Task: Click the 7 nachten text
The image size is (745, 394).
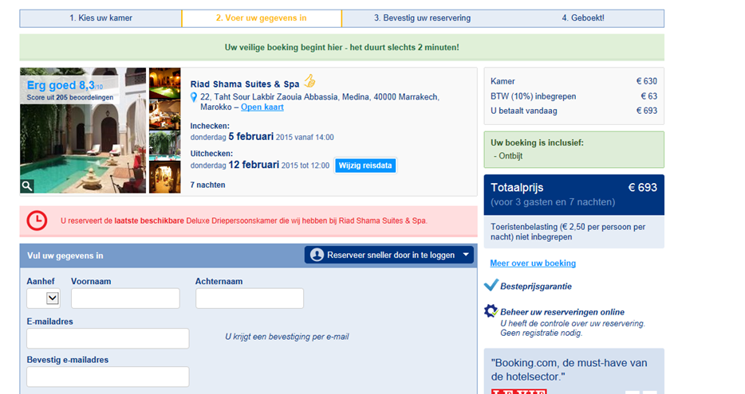Action: tap(207, 185)
